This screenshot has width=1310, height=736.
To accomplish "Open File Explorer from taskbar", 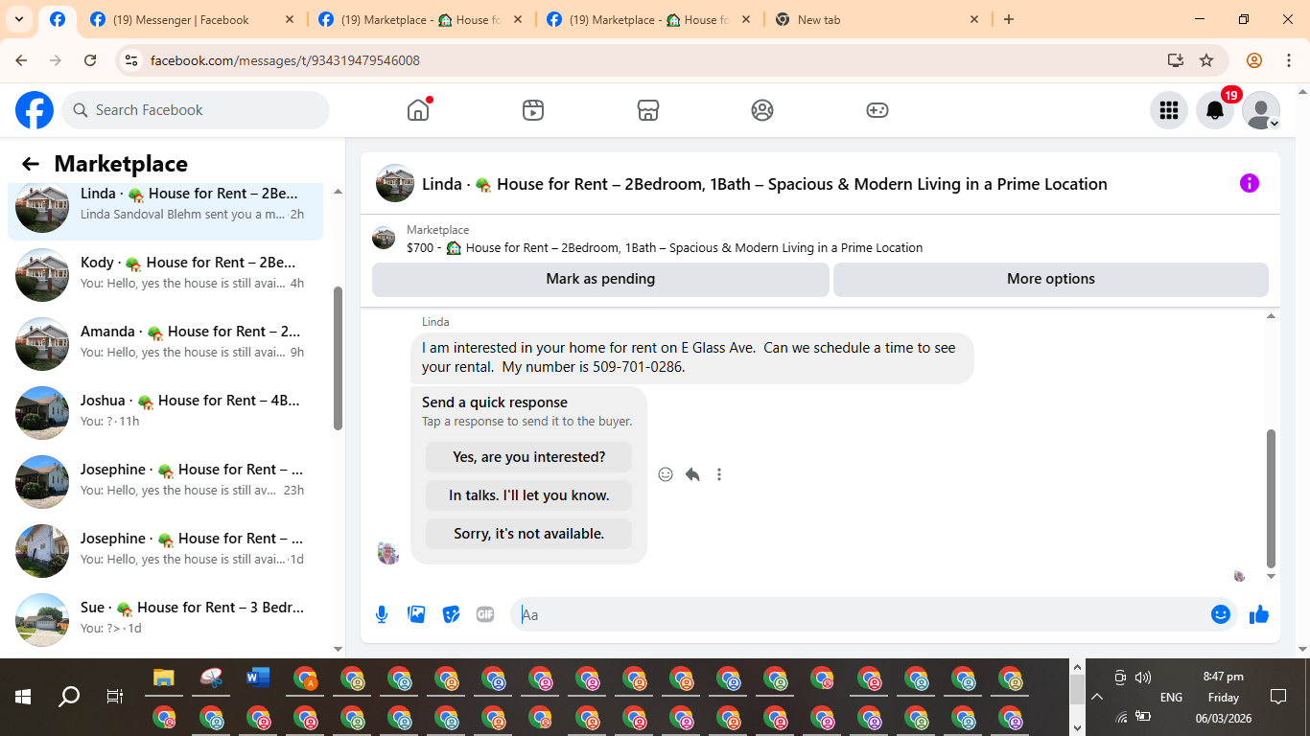I will (164, 678).
